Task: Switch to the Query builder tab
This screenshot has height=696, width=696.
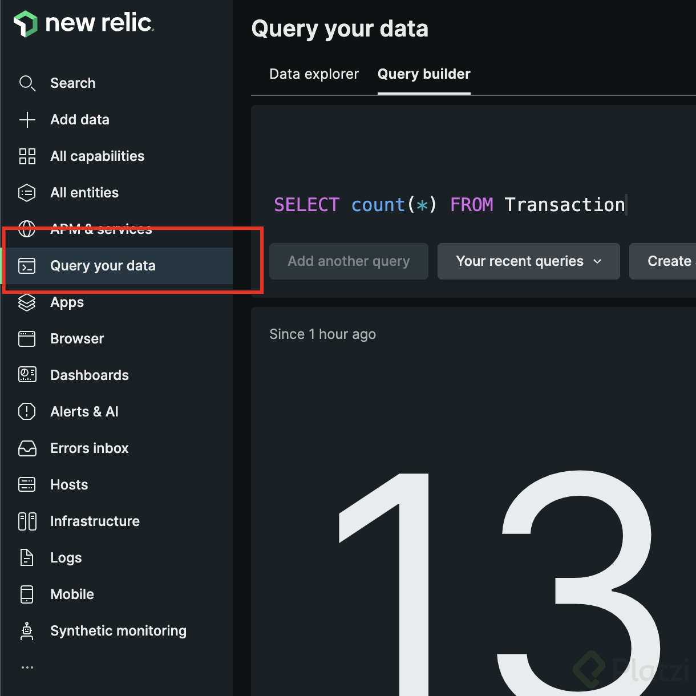Action: pyautogui.click(x=424, y=74)
